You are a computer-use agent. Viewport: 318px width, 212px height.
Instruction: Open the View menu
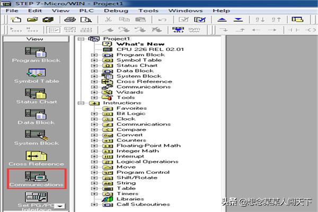point(60,11)
